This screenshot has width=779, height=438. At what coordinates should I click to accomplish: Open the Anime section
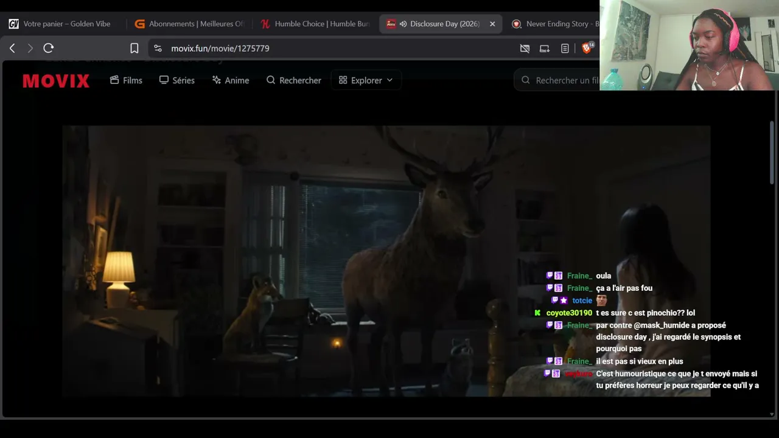tap(231, 80)
